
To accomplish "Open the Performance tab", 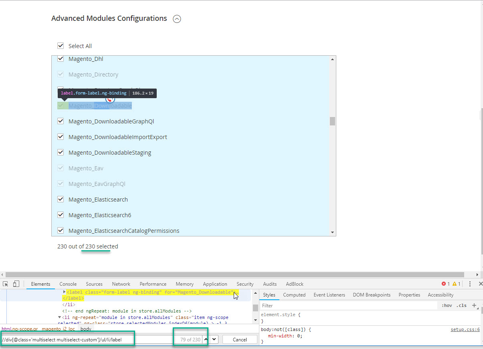I will coord(153,284).
